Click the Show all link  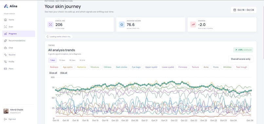[x=53, y=73]
